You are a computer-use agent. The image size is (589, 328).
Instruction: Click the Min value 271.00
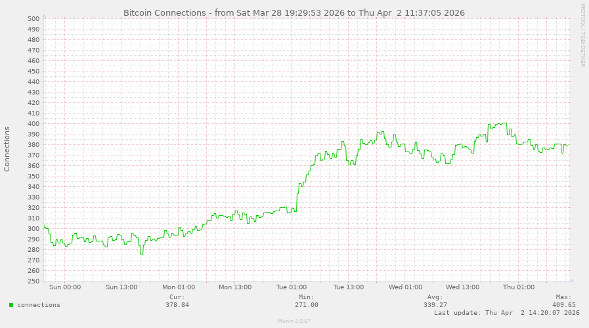click(307, 305)
